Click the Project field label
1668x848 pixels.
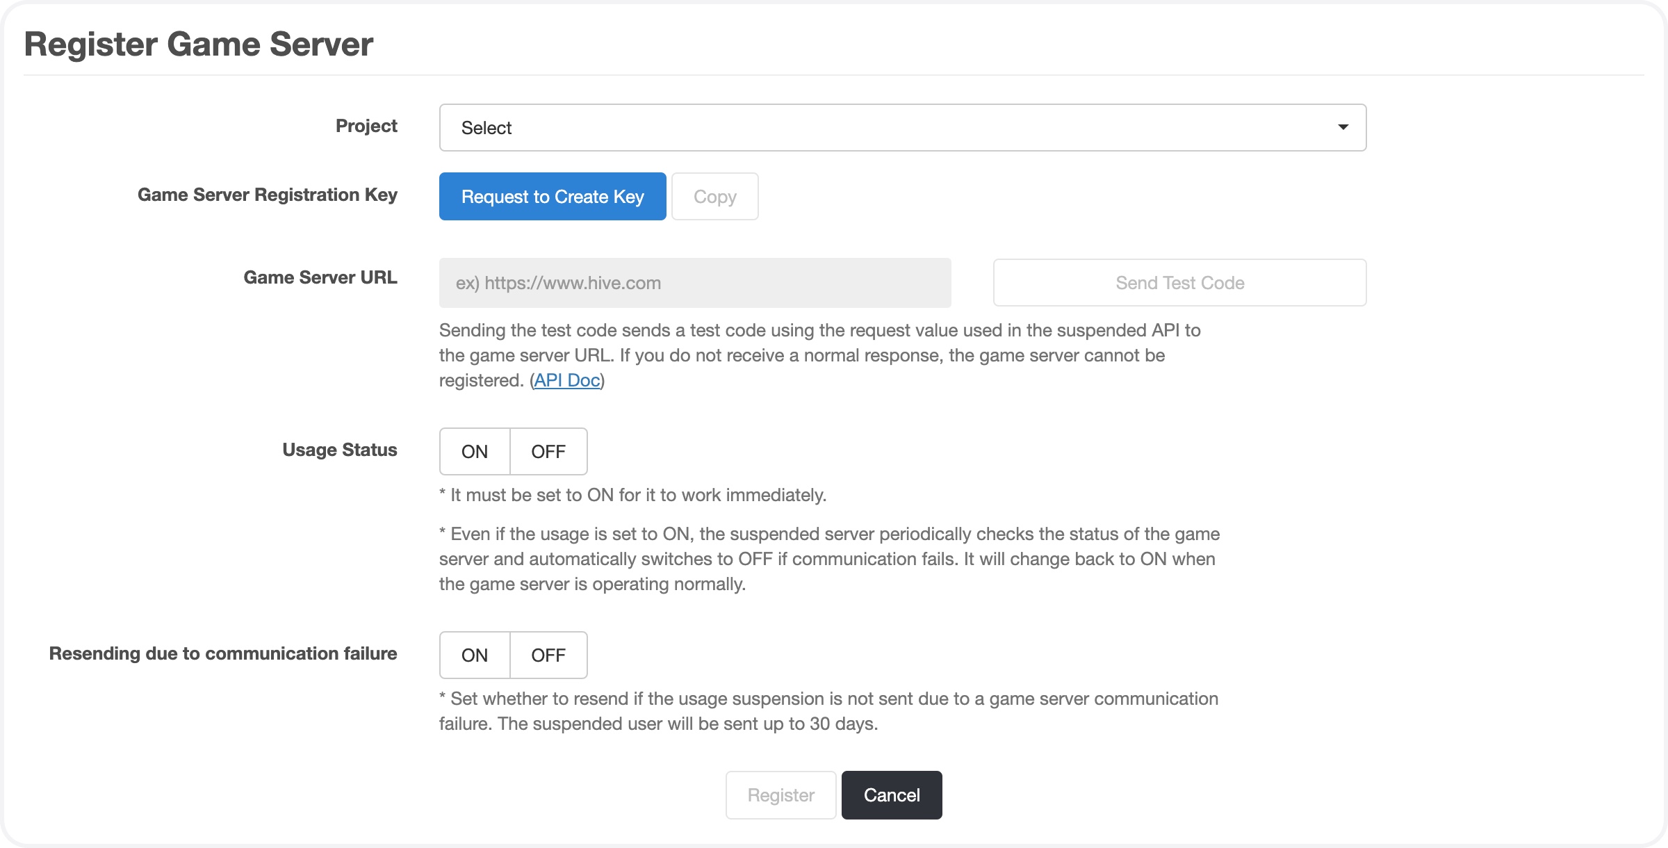366,126
